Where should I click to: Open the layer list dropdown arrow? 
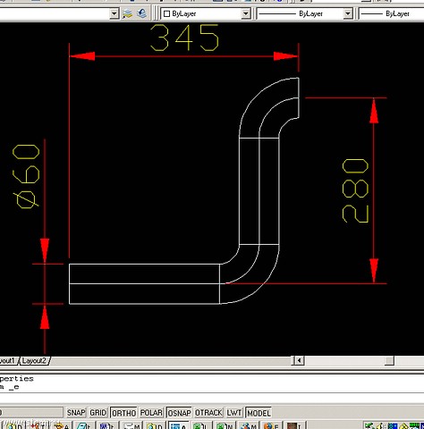tap(114, 13)
